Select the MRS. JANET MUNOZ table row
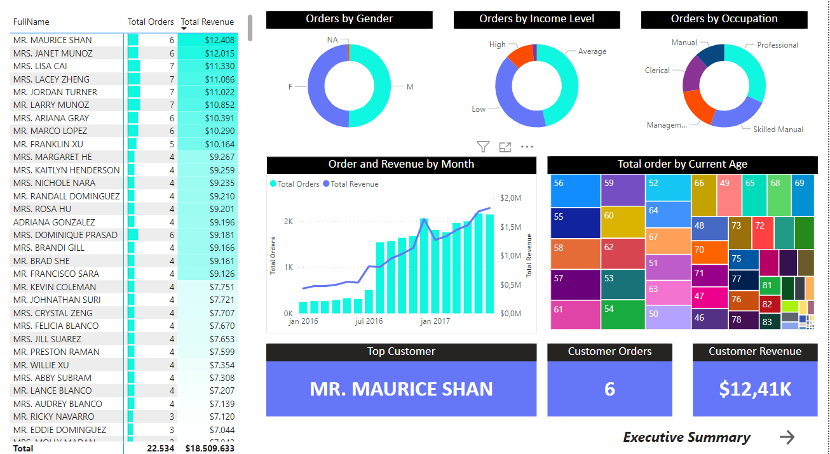Image resolution: width=830 pixels, height=454 pixels. coord(124,53)
